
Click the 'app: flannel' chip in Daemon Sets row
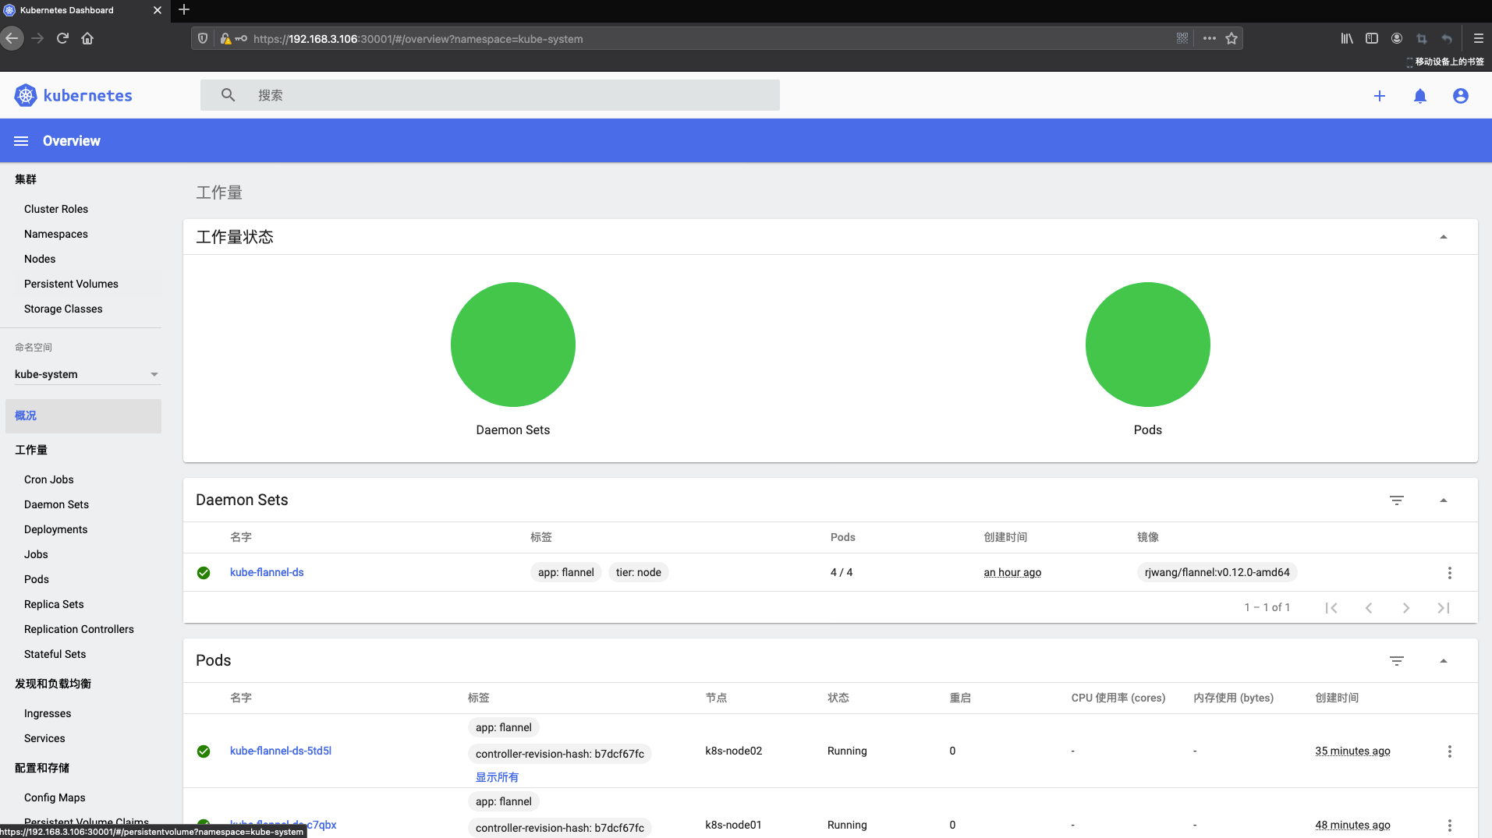click(x=566, y=572)
